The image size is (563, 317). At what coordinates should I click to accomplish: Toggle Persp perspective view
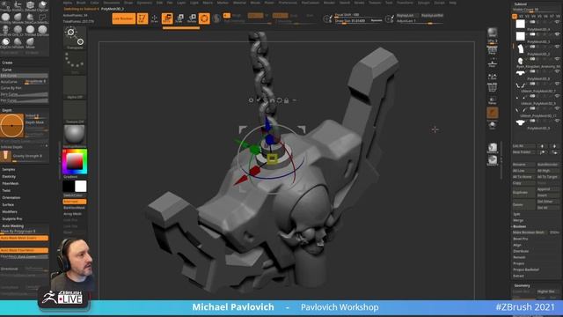coord(493,50)
